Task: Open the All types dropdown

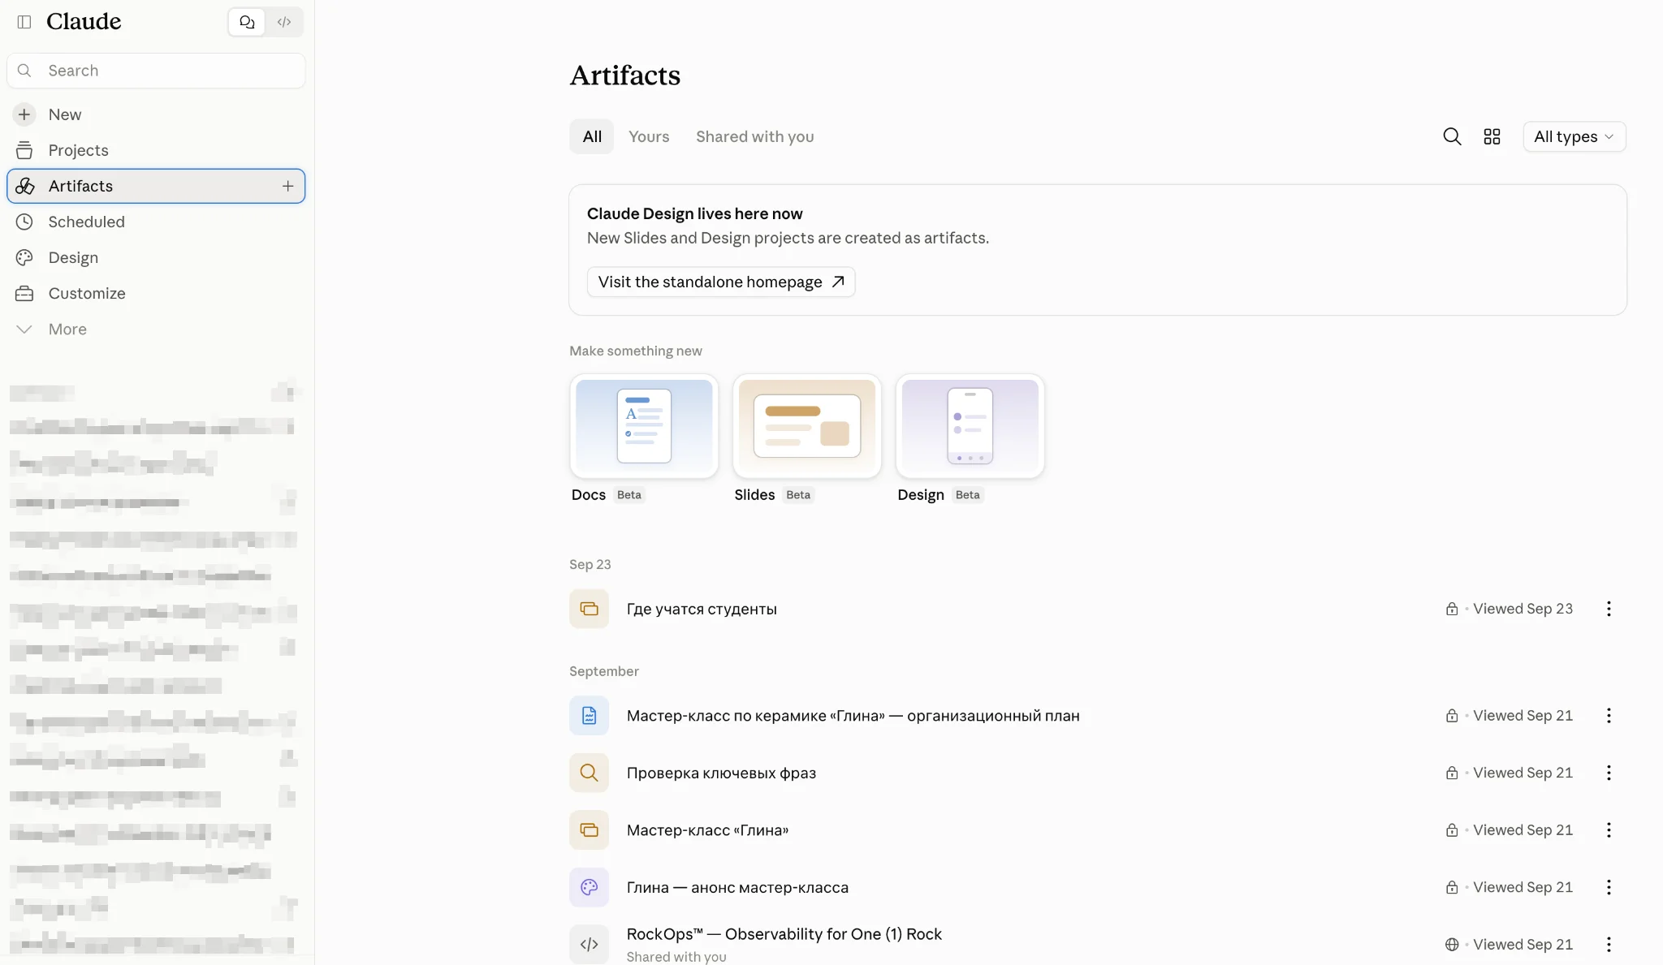Action: tap(1574, 136)
